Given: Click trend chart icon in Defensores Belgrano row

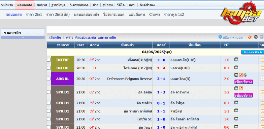Looking at the screenshot, I should point(241,75).
